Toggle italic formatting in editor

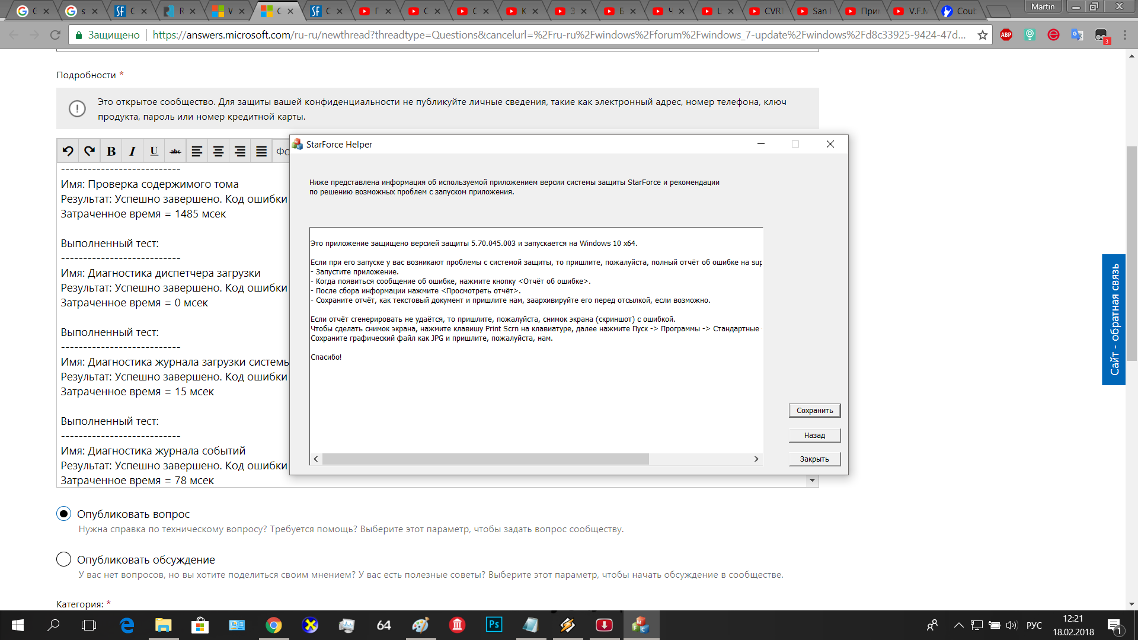(132, 151)
